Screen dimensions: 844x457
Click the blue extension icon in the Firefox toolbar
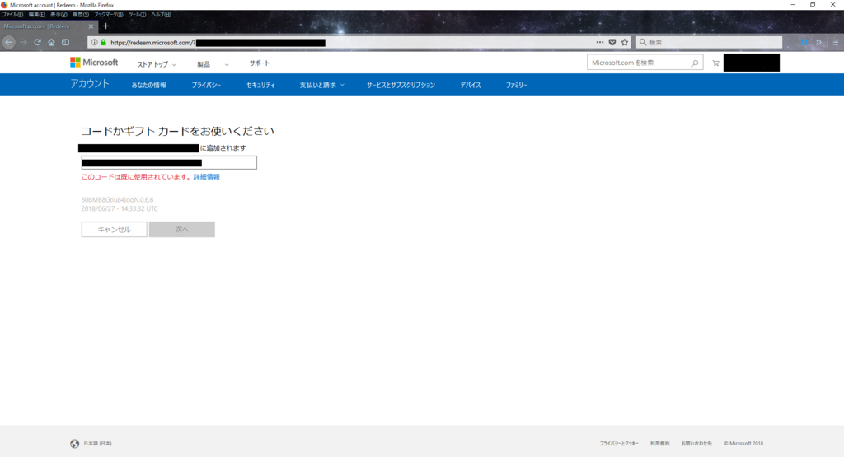coord(804,42)
